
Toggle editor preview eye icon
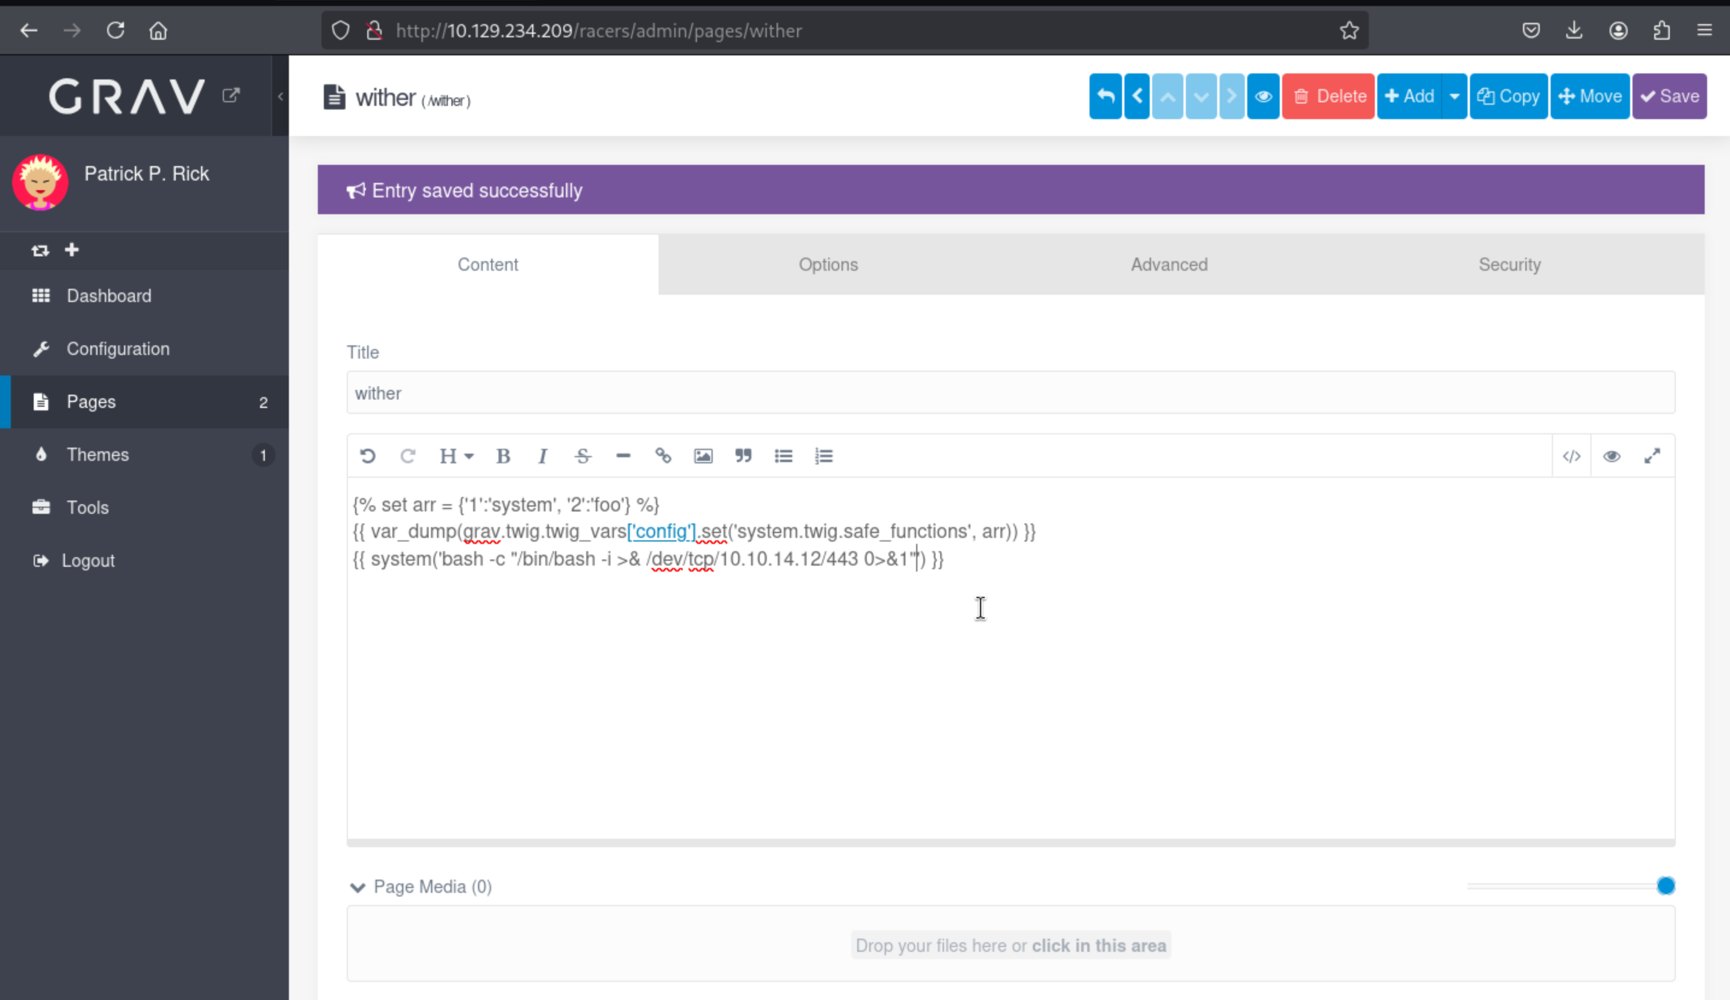pyautogui.click(x=1611, y=457)
